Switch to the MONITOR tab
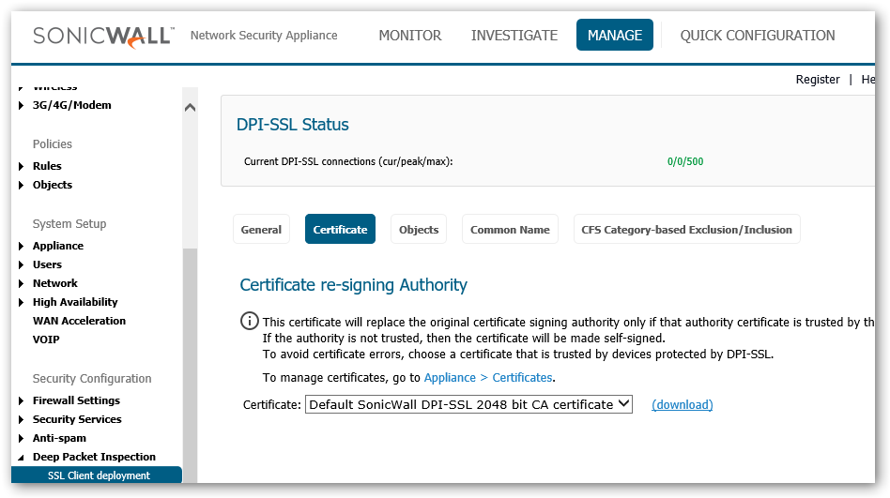Screen dimensions: 890x498 [409, 36]
